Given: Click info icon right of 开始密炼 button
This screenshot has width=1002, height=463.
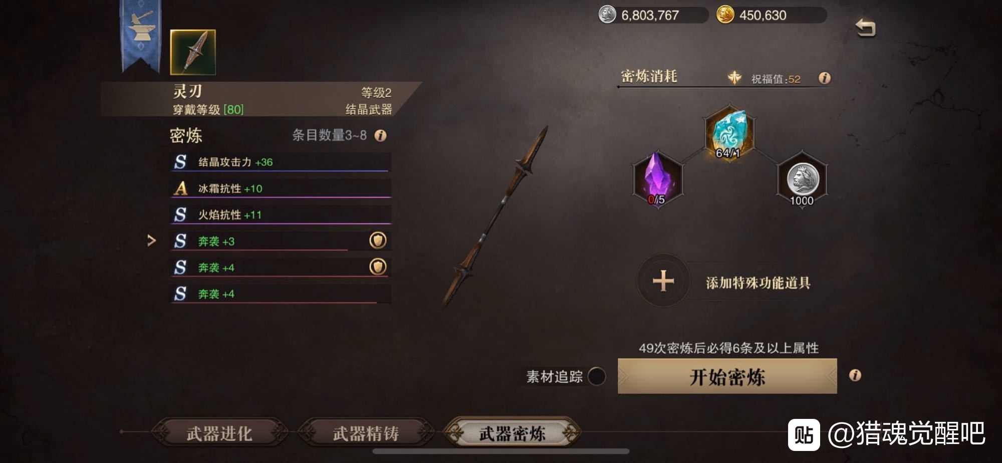Looking at the screenshot, I should [x=855, y=375].
